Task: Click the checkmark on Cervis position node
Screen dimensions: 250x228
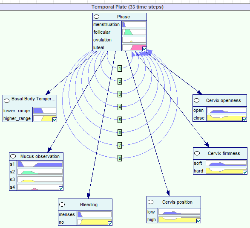Action: pos(198,221)
